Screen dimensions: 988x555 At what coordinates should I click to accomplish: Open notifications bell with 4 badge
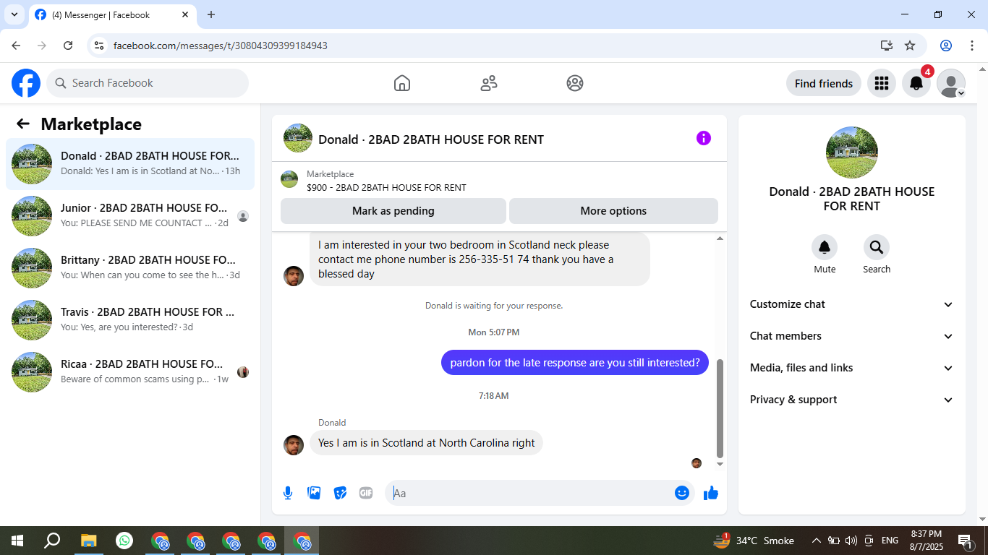pyautogui.click(x=916, y=83)
